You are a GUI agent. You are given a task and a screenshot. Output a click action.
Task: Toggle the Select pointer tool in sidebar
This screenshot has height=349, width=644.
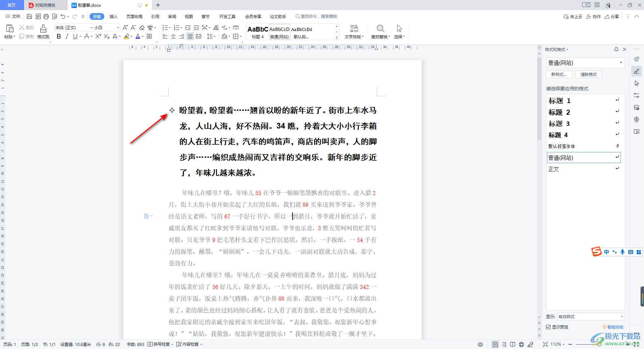click(x=637, y=83)
